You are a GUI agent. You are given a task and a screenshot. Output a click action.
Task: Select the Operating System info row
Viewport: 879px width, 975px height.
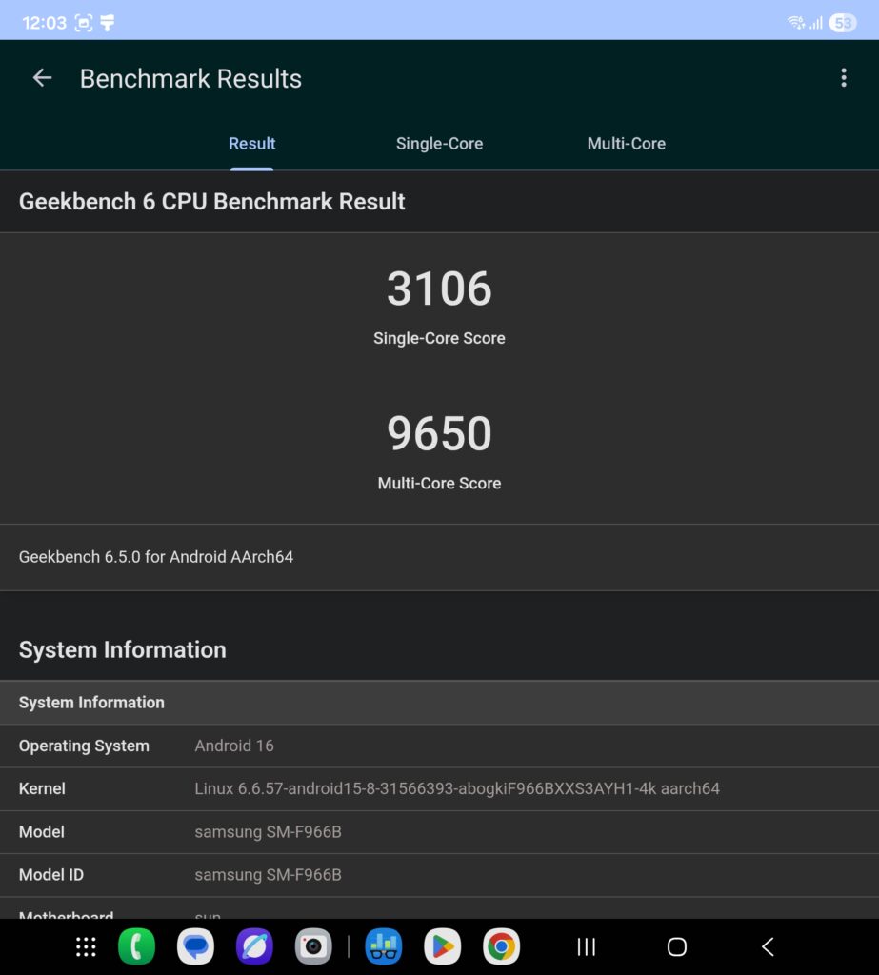click(439, 746)
